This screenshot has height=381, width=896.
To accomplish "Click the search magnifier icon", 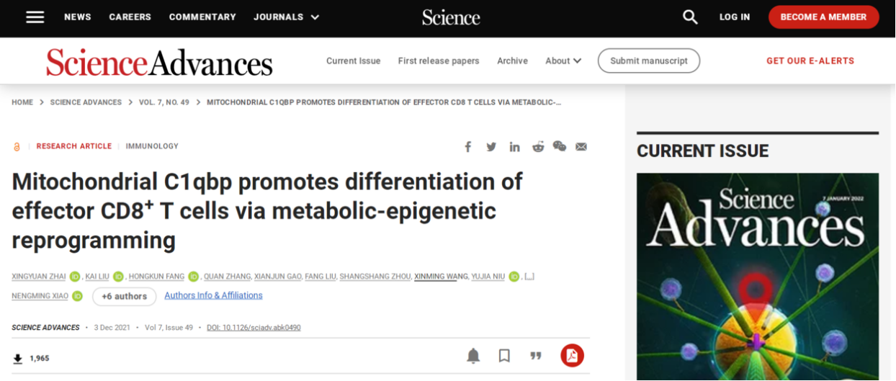I will (x=690, y=17).
